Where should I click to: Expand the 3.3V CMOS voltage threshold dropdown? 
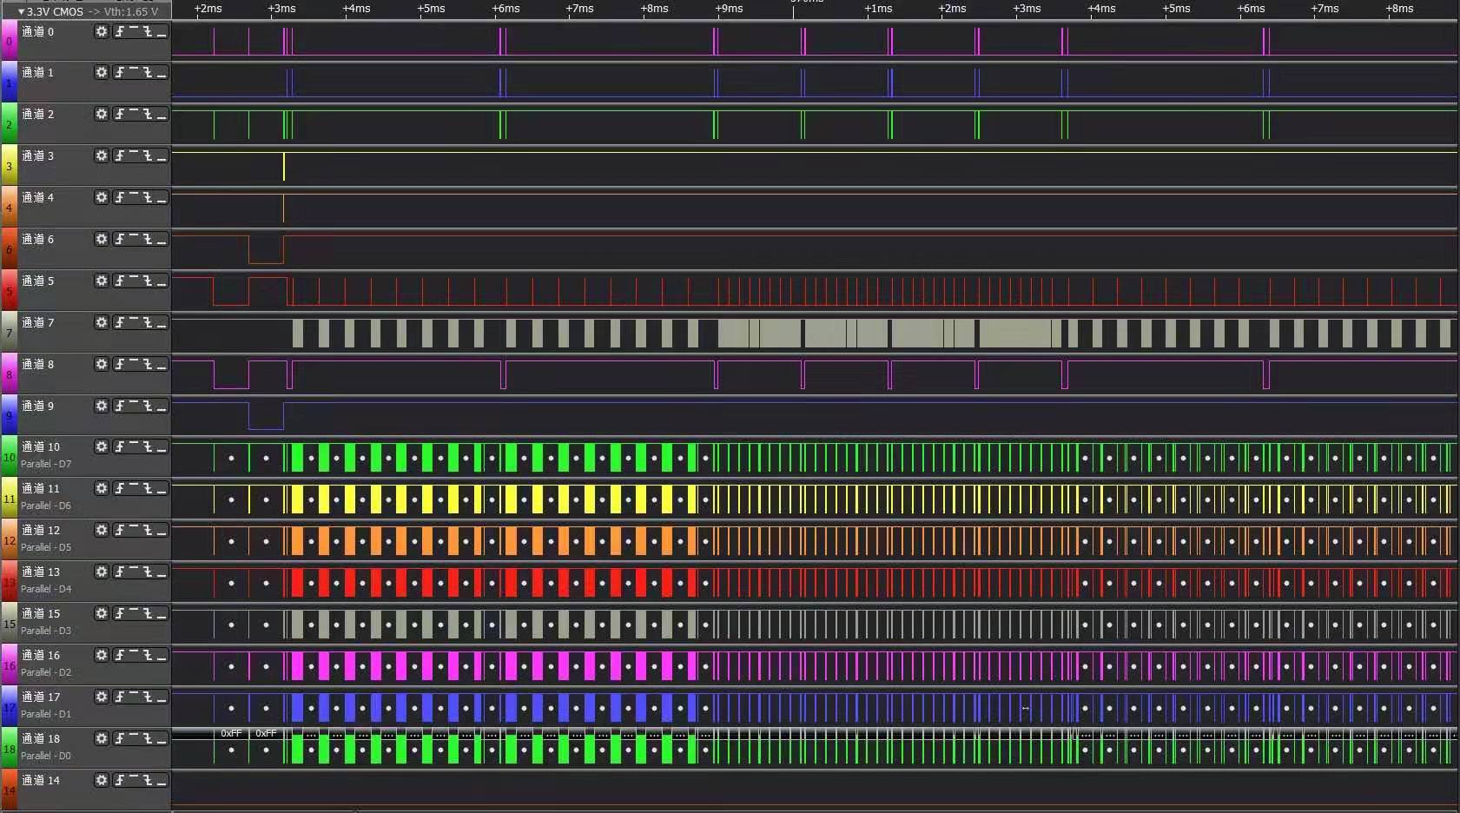pyautogui.click(x=87, y=11)
